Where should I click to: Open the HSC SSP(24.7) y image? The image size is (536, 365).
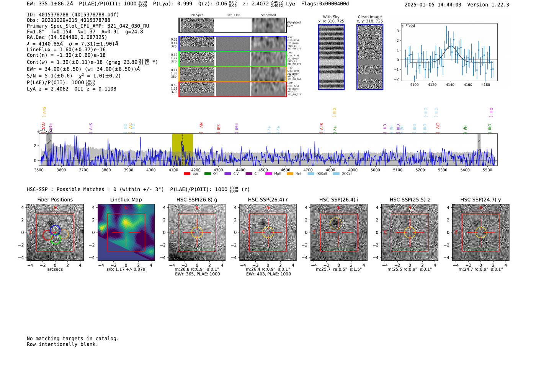click(481, 232)
